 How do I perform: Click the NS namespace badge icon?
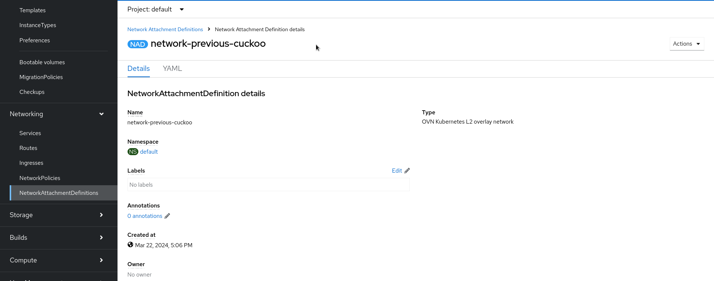(x=133, y=152)
